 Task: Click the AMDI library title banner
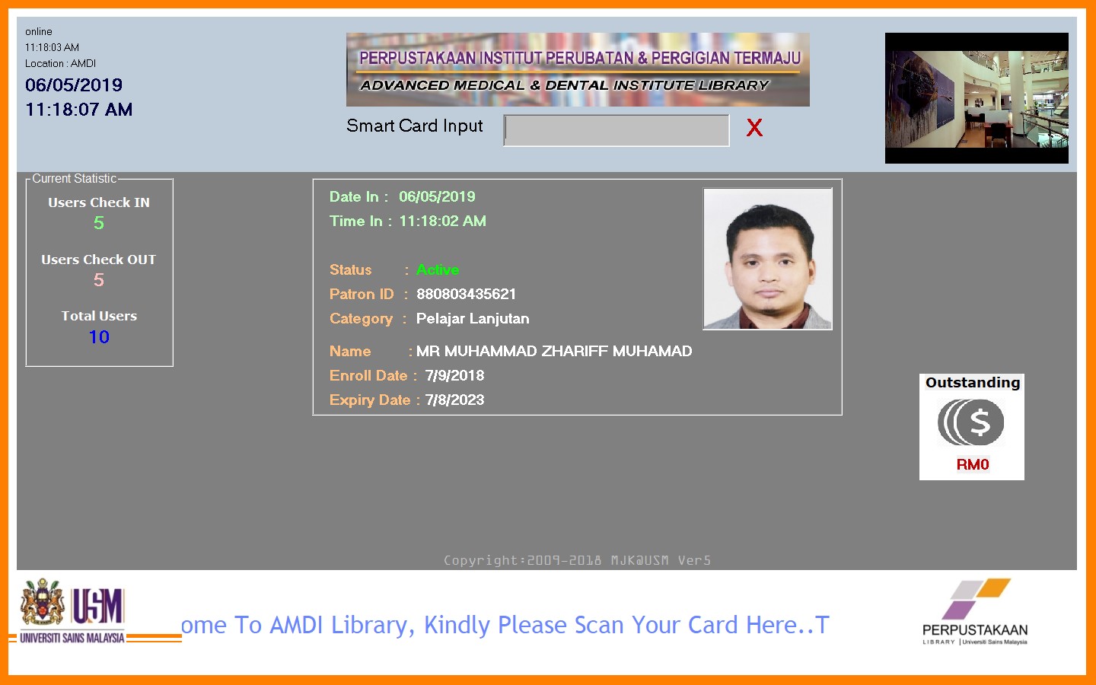pyautogui.click(x=578, y=69)
